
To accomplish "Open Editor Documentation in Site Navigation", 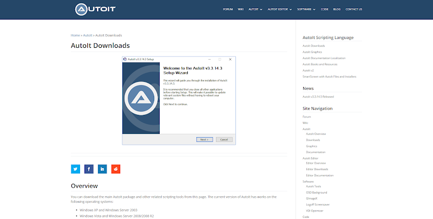I will click(320, 175).
